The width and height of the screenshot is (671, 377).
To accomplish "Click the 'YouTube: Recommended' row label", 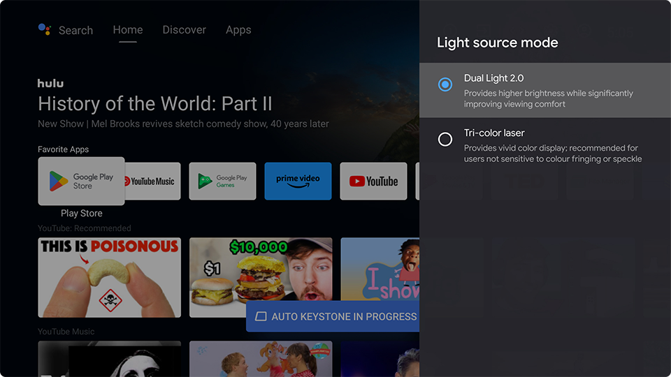I will coord(85,228).
